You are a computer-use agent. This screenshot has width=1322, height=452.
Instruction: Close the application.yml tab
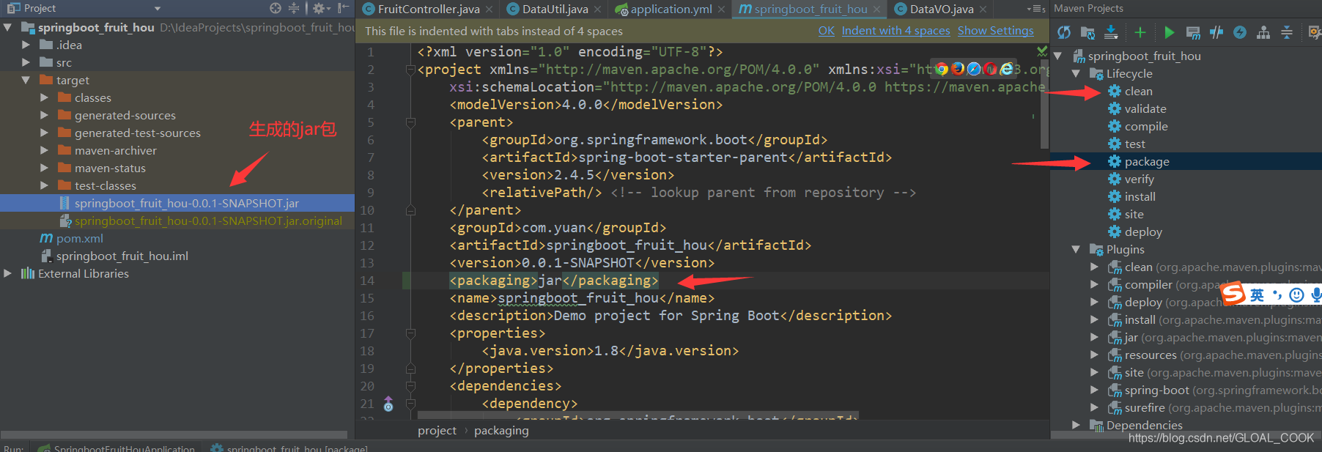(722, 10)
